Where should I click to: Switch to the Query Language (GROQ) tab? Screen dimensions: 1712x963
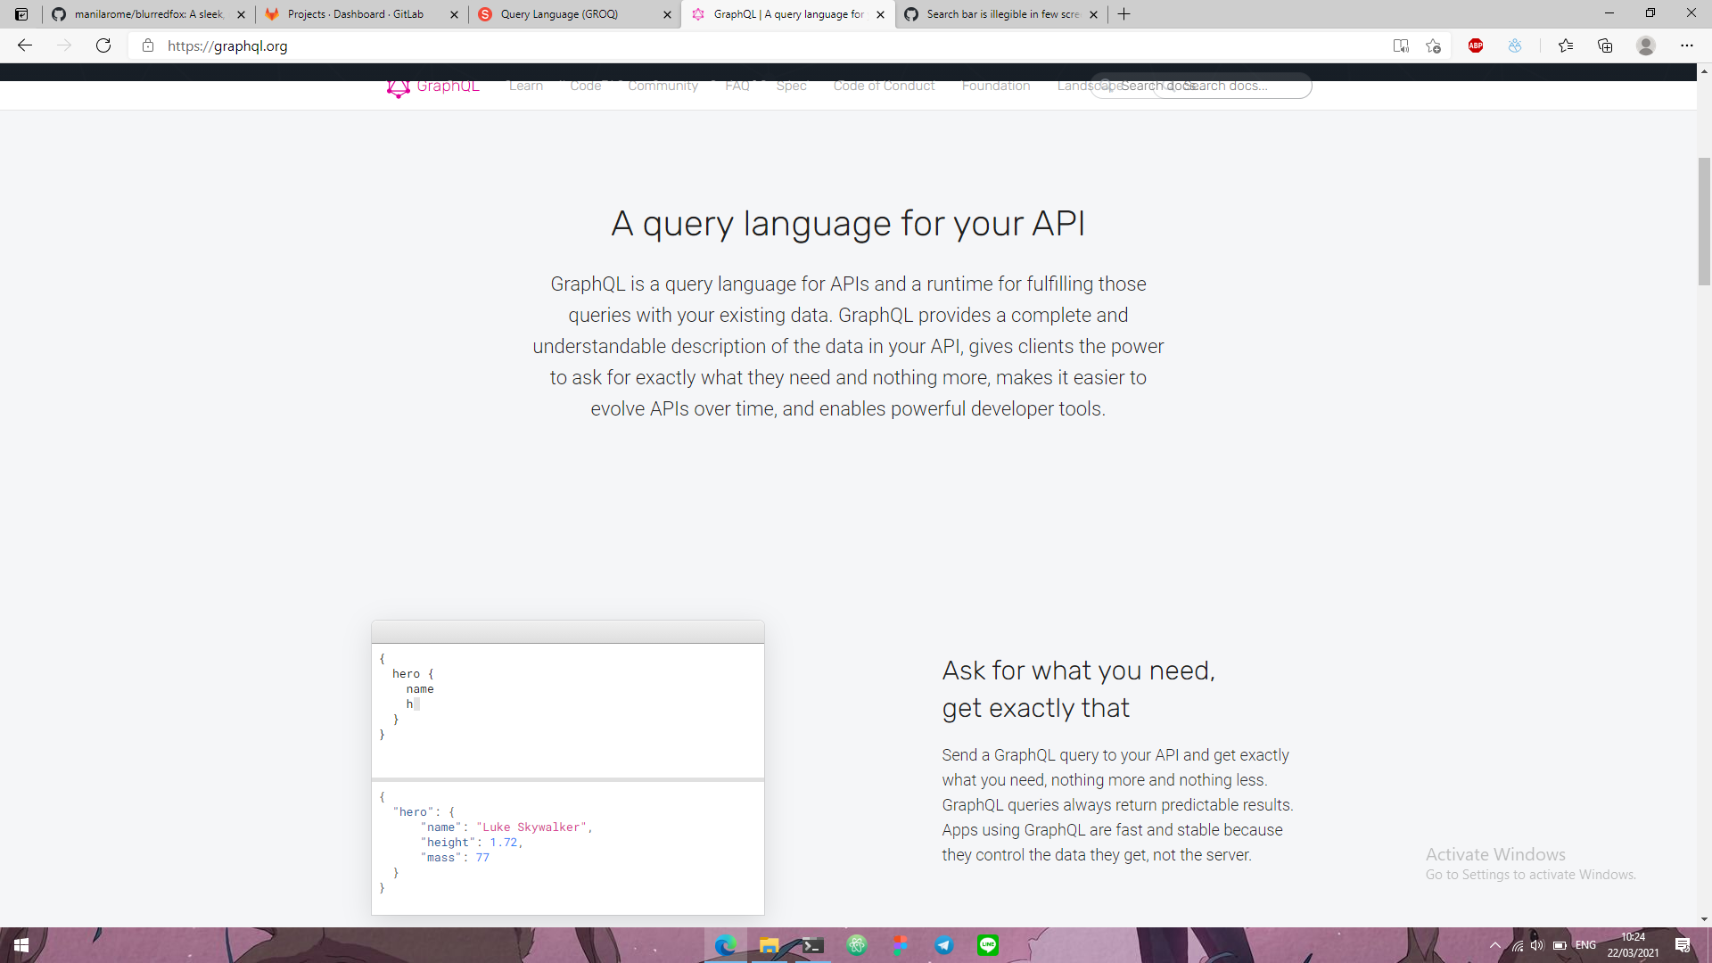point(575,14)
